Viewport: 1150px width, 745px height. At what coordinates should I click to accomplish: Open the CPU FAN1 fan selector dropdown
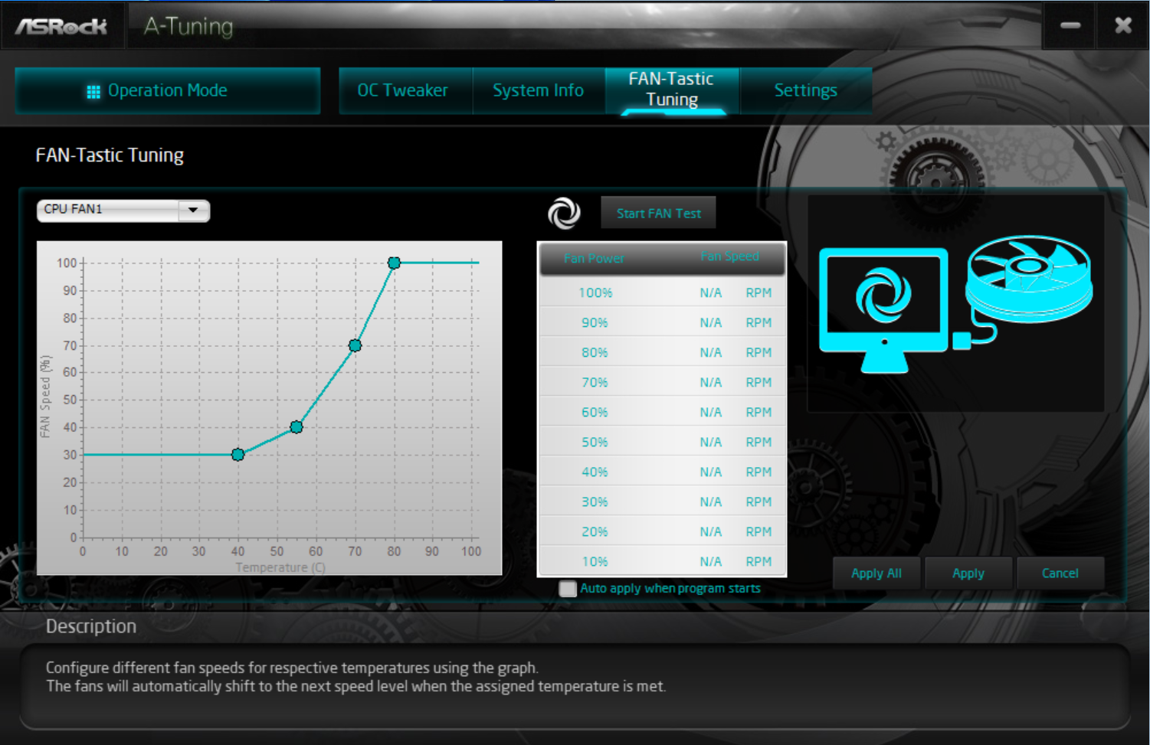(x=123, y=211)
